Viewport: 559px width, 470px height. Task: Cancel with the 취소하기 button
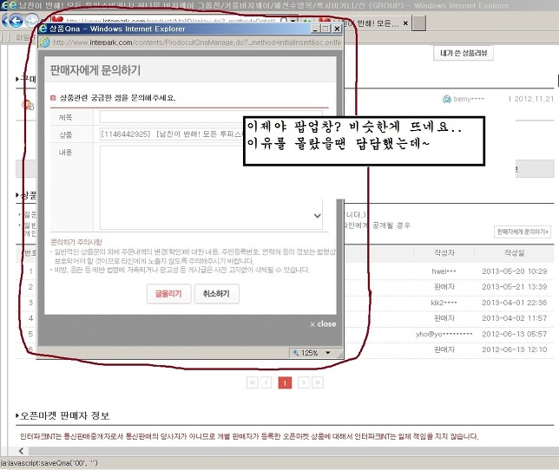tap(216, 293)
